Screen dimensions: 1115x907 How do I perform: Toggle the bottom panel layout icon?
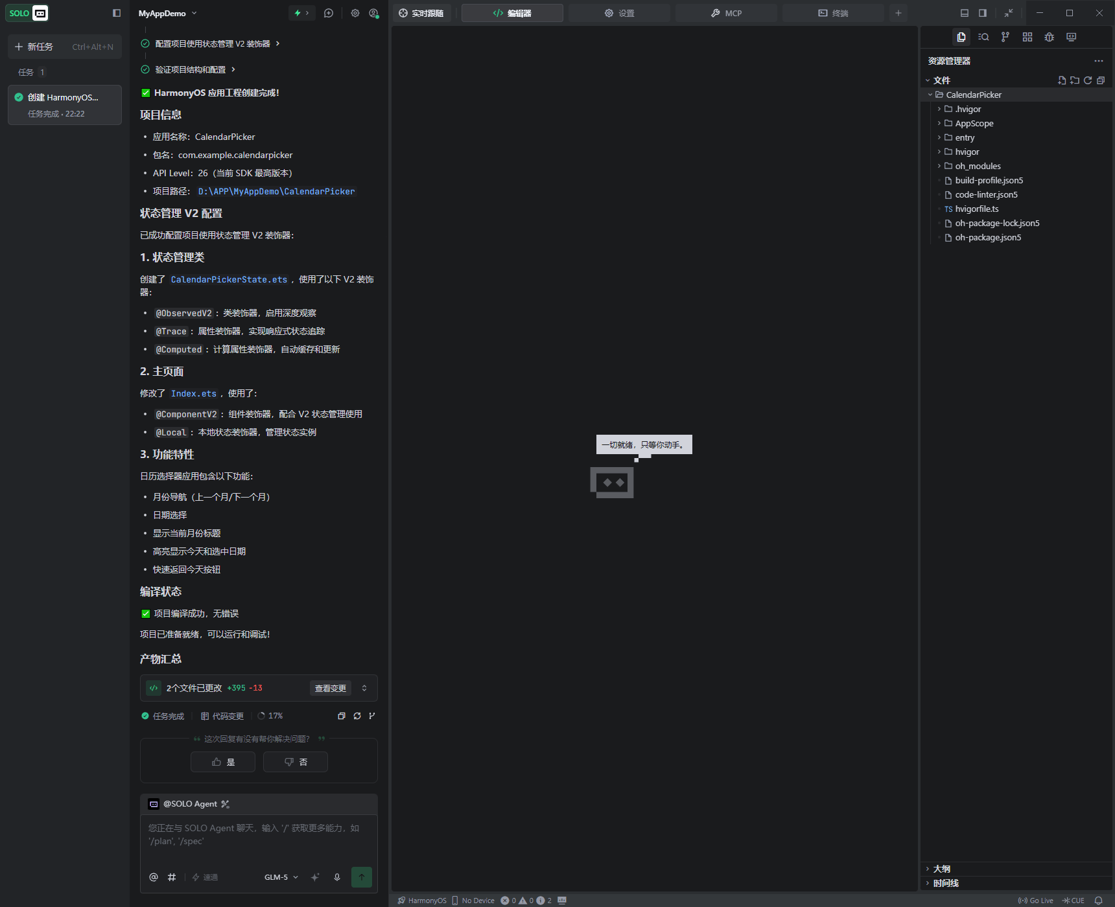coord(965,13)
